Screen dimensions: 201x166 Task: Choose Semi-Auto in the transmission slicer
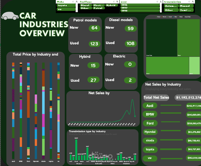click(x=186, y=10)
